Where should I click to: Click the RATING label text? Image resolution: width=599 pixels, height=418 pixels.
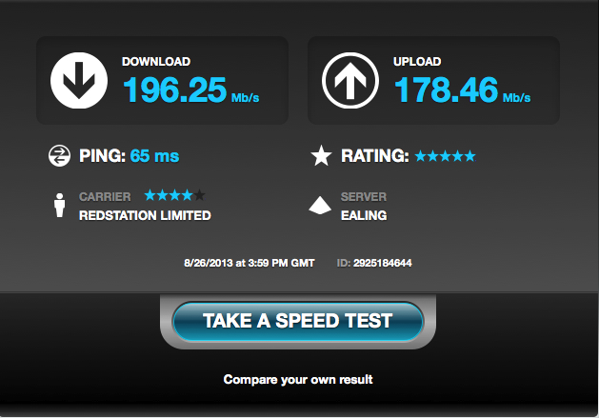tap(375, 156)
